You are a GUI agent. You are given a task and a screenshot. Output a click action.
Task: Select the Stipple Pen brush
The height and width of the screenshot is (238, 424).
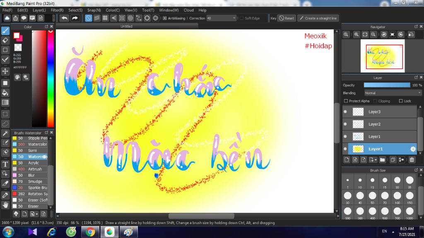[30, 138]
